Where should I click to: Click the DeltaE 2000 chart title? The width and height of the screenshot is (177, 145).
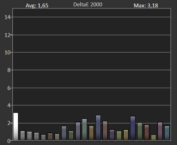pyautogui.click(x=88, y=5)
